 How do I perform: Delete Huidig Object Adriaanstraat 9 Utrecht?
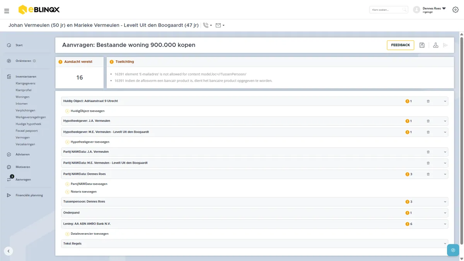[428, 101]
